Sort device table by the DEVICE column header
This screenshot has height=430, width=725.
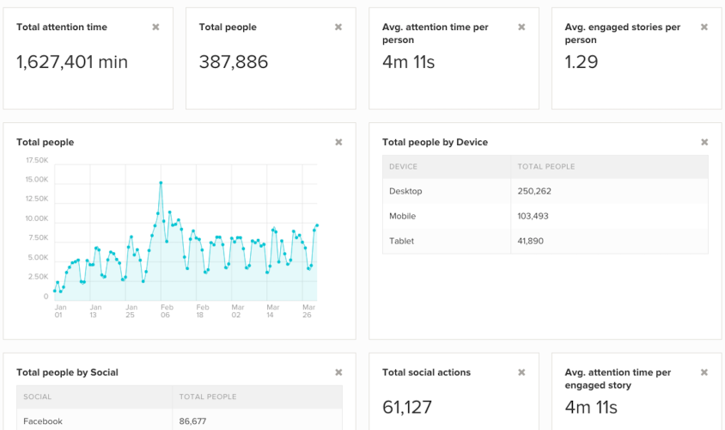tap(404, 167)
